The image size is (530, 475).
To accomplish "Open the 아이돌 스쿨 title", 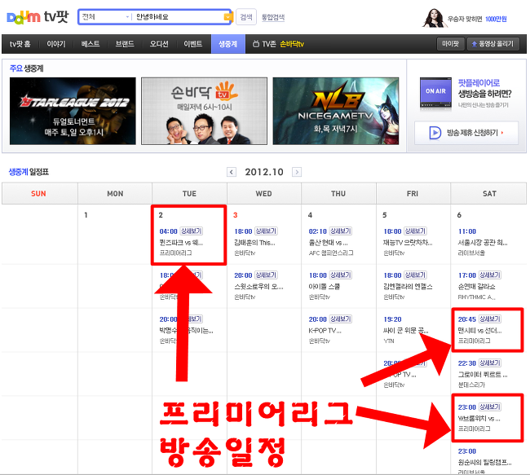I will (x=325, y=287).
